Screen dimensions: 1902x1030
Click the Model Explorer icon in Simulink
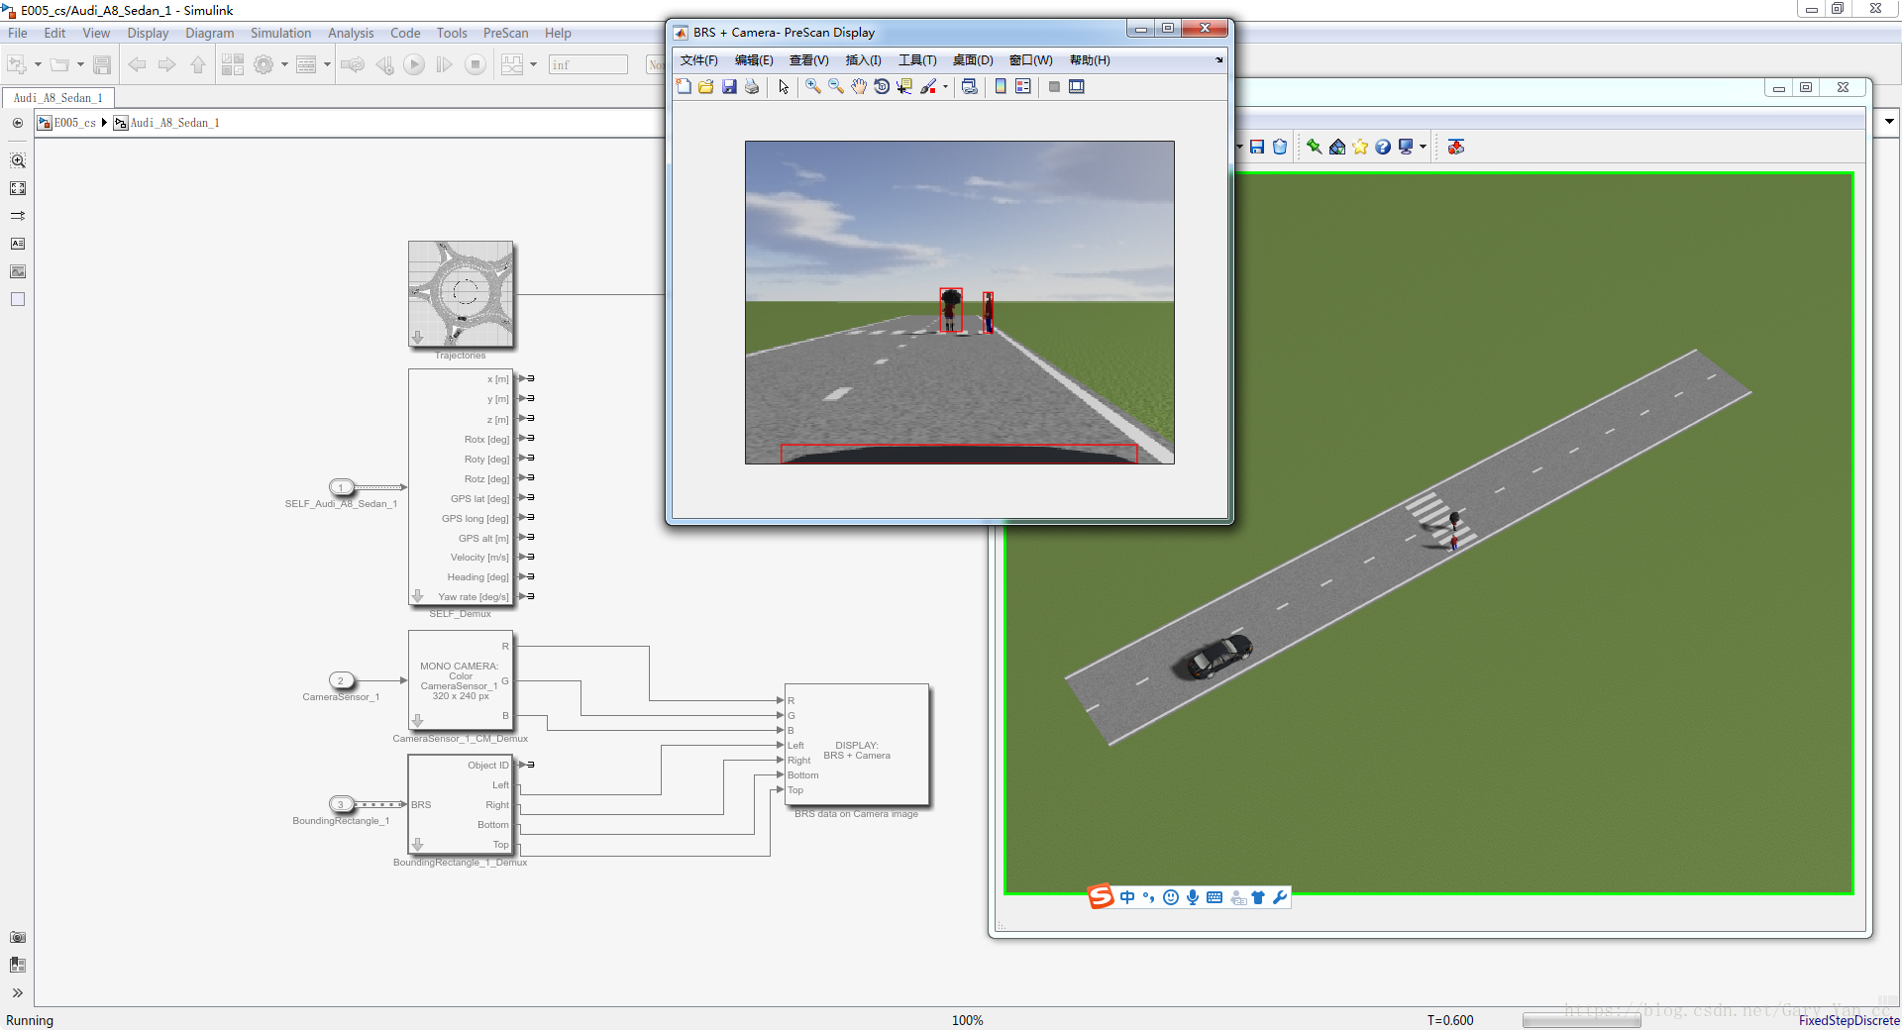306,65
